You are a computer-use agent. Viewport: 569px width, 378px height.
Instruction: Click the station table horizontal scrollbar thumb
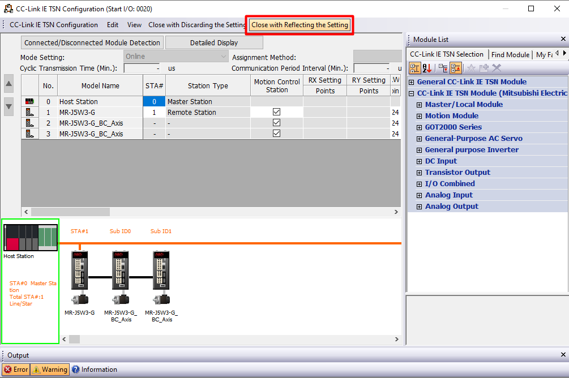click(x=70, y=212)
